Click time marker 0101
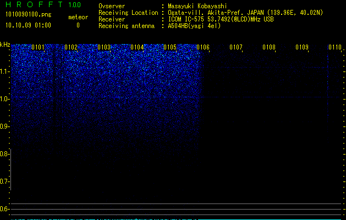This screenshot has width=346, height=220. 38,47
